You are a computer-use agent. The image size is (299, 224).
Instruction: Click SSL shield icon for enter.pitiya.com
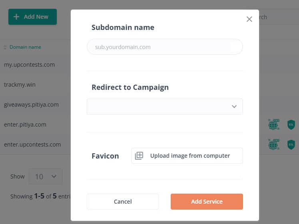point(291,125)
